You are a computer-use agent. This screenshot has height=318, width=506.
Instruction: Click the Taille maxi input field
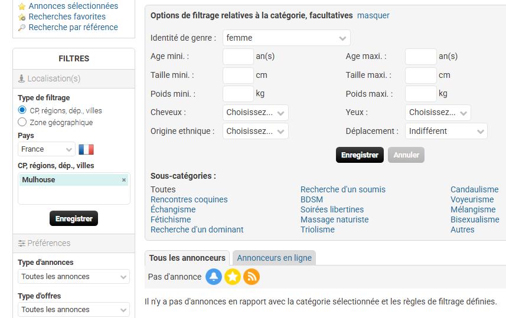[421, 75]
